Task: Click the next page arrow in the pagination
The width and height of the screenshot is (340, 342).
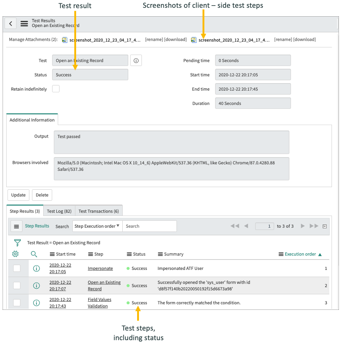Action: [x=303, y=226]
